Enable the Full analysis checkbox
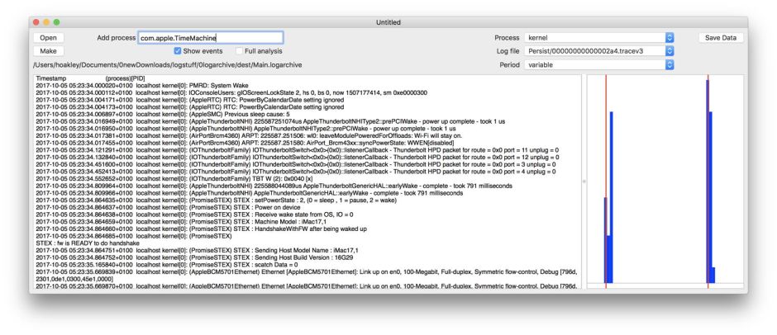 [x=239, y=51]
